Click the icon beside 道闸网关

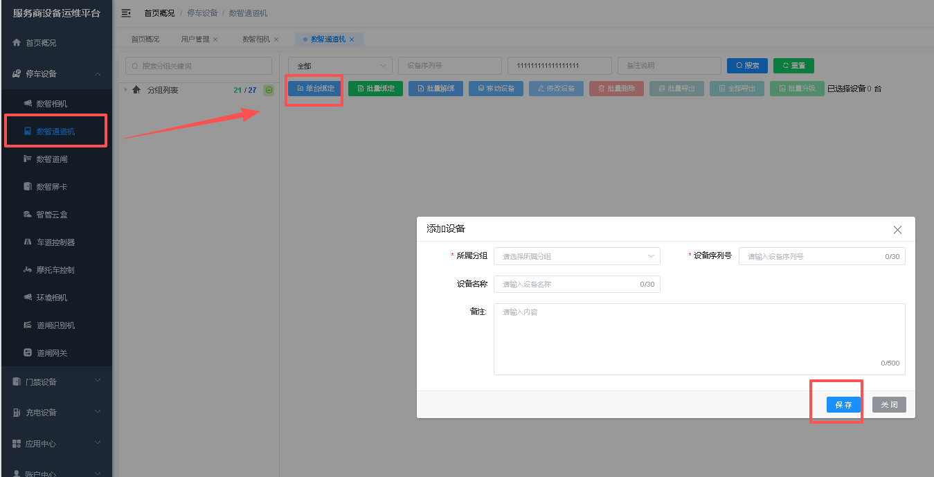pyautogui.click(x=28, y=353)
